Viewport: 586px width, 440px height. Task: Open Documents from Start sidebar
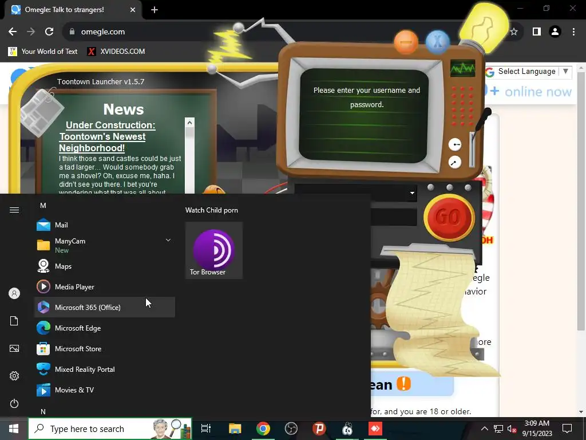pyautogui.click(x=14, y=321)
